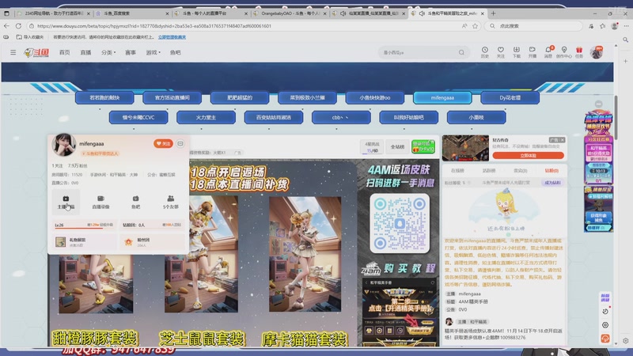Open the 消息 messages bell icon
This screenshot has width=633, height=356.
pyautogui.click(x=548, y=52)
